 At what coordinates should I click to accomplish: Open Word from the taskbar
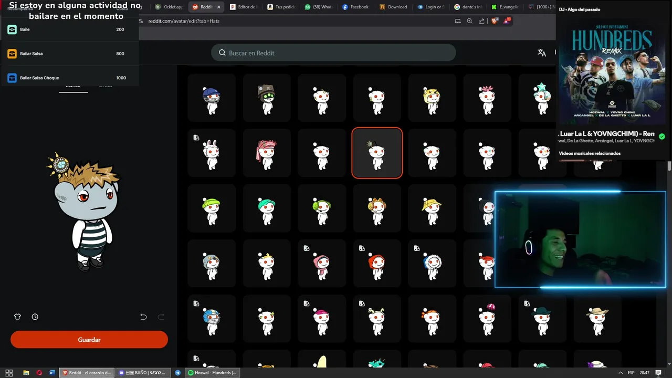click(x=52, y=373)
